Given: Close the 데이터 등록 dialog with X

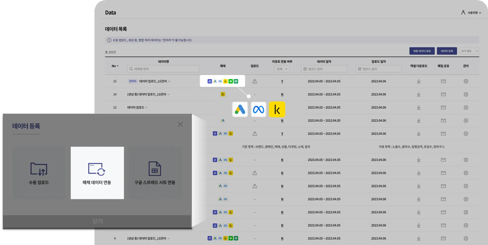Looking at the screenshot, I should 180,124.
